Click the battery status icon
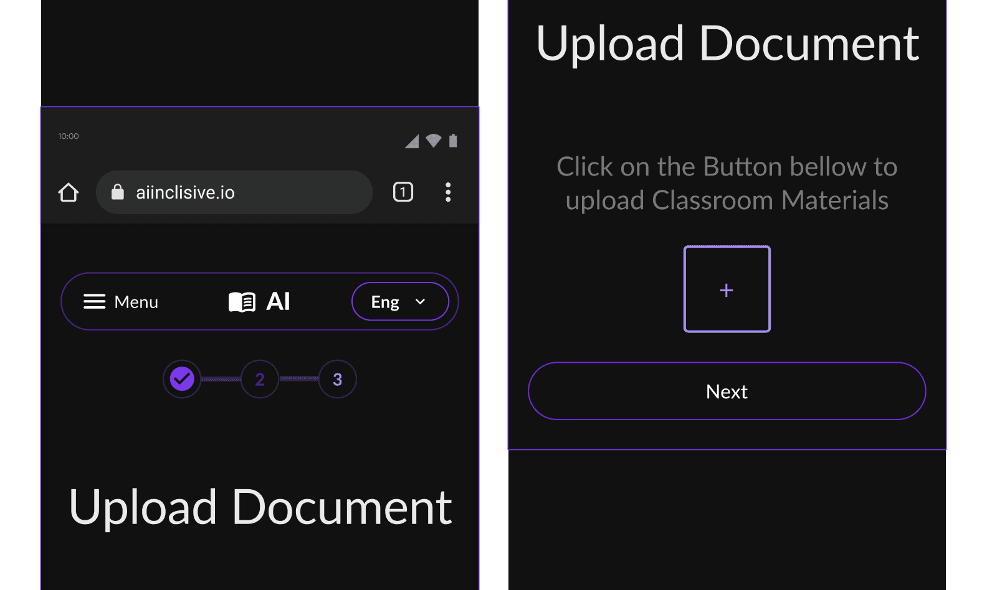987x590 pixels. point(453,141)
